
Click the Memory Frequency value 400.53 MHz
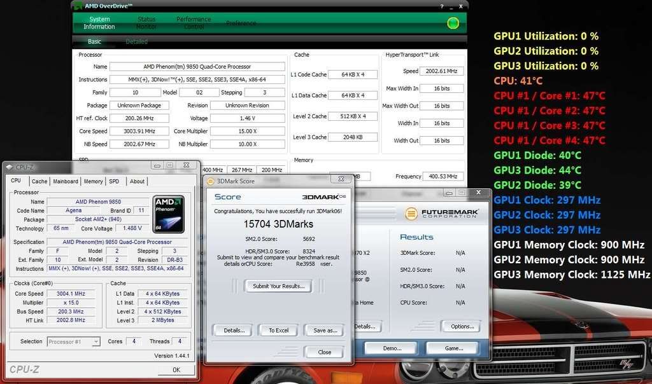click(x=443, y=177)
